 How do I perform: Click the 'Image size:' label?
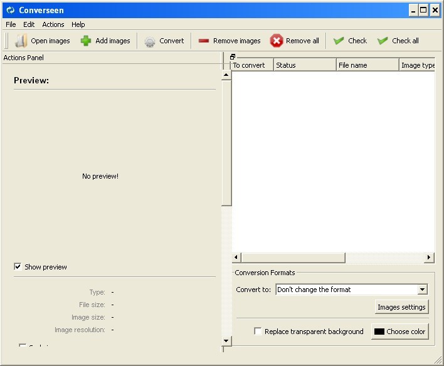pyautogui.click(x=88, y=317)
